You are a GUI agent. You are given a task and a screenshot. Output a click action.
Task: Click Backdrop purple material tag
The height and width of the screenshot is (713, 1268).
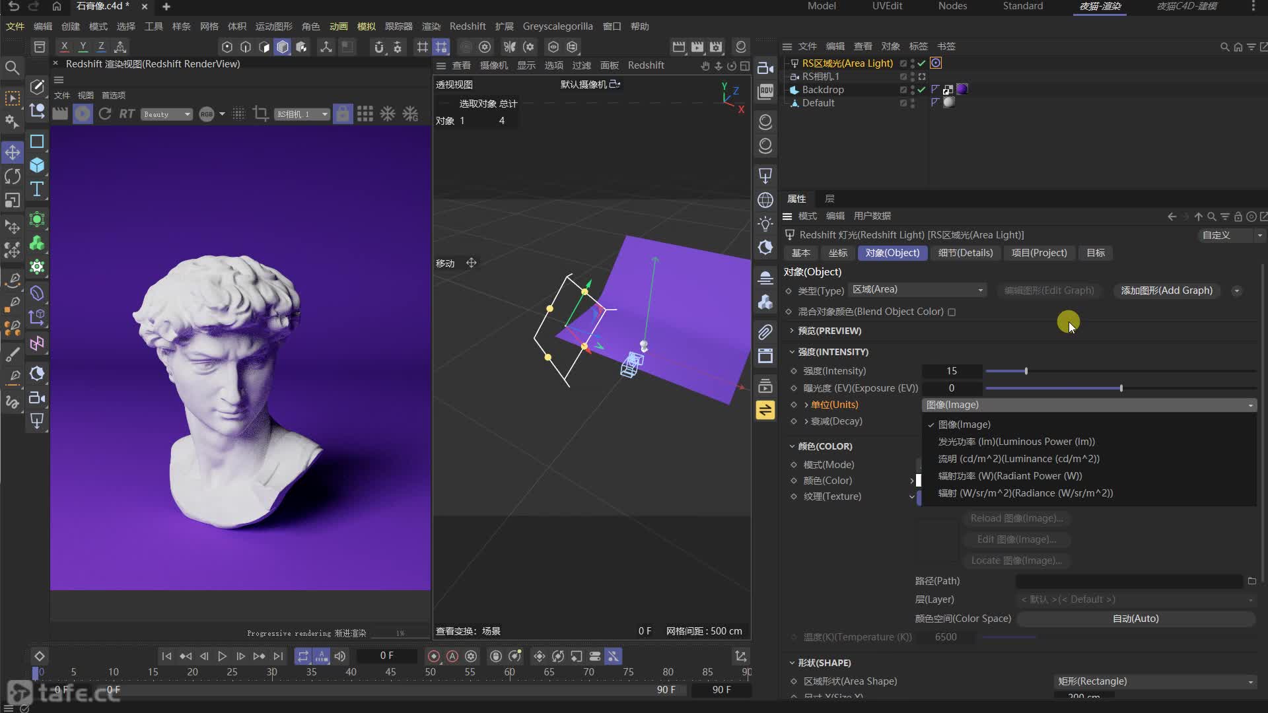(x=962, y=89)
